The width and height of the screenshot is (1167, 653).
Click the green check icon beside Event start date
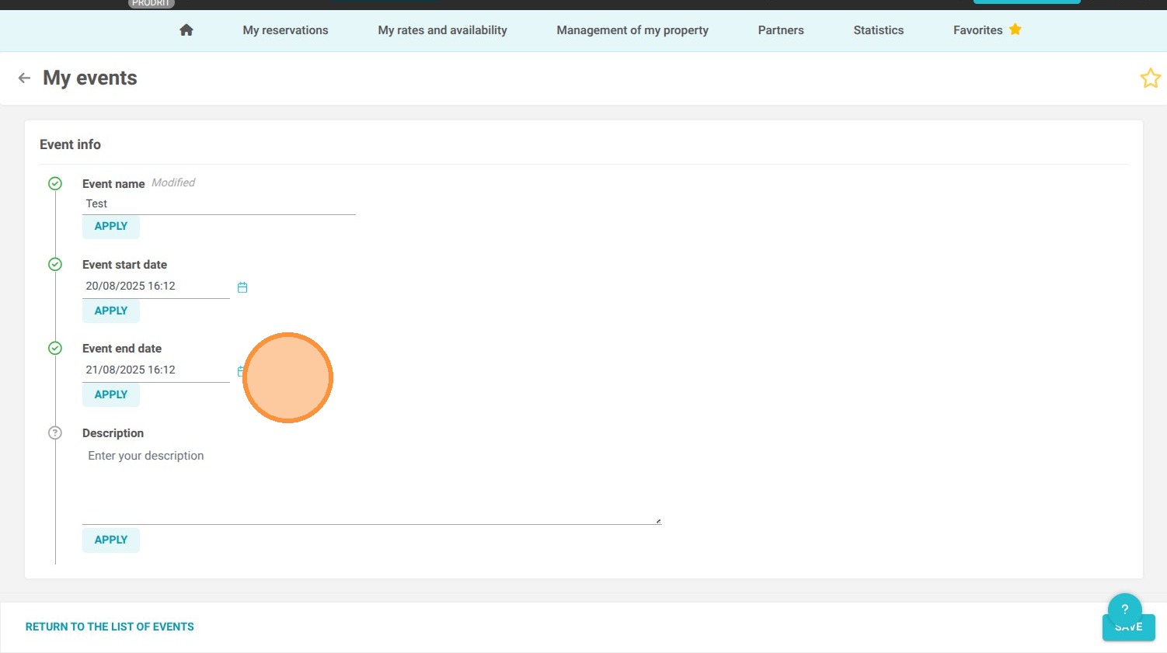[x=55, y=265]
